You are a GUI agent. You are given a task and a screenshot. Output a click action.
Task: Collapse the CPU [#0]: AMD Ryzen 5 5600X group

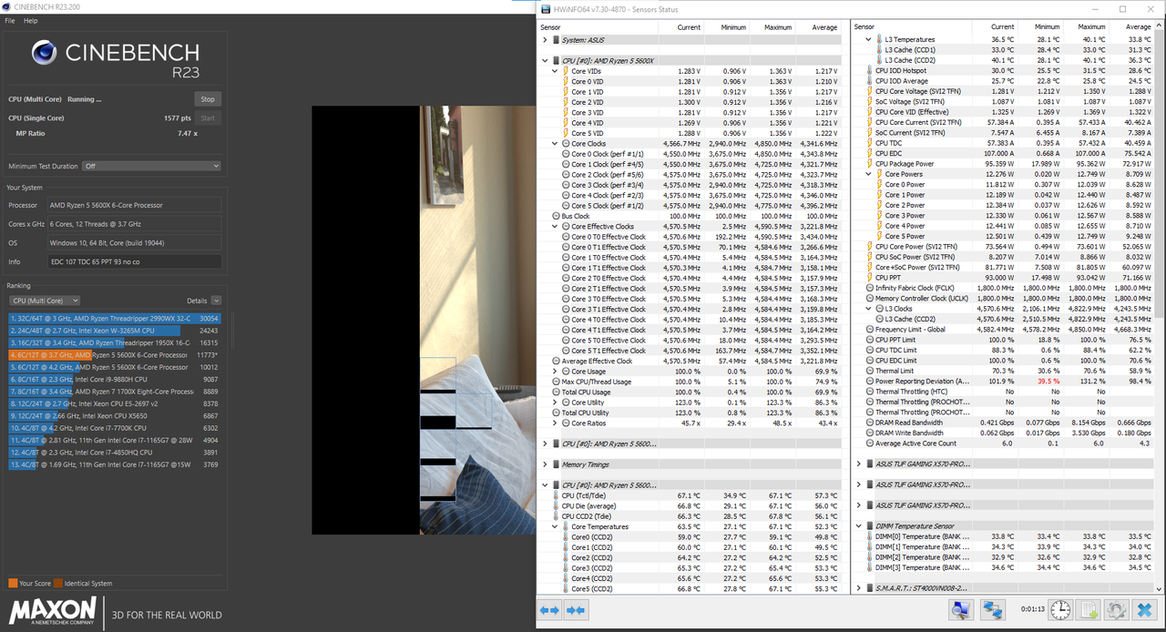click(545, 60)
